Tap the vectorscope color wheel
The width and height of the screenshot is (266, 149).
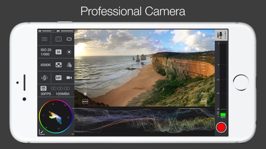pyautogui.click(x=56, y=116)
